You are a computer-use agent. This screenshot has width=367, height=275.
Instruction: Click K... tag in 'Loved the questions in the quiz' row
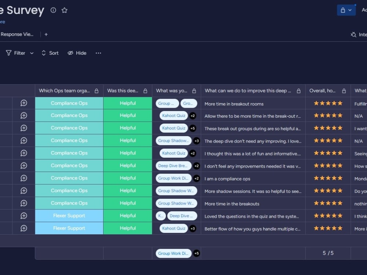click(161, 216)
